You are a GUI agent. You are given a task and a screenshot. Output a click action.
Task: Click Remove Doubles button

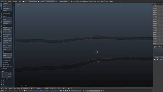pos(7,57)
